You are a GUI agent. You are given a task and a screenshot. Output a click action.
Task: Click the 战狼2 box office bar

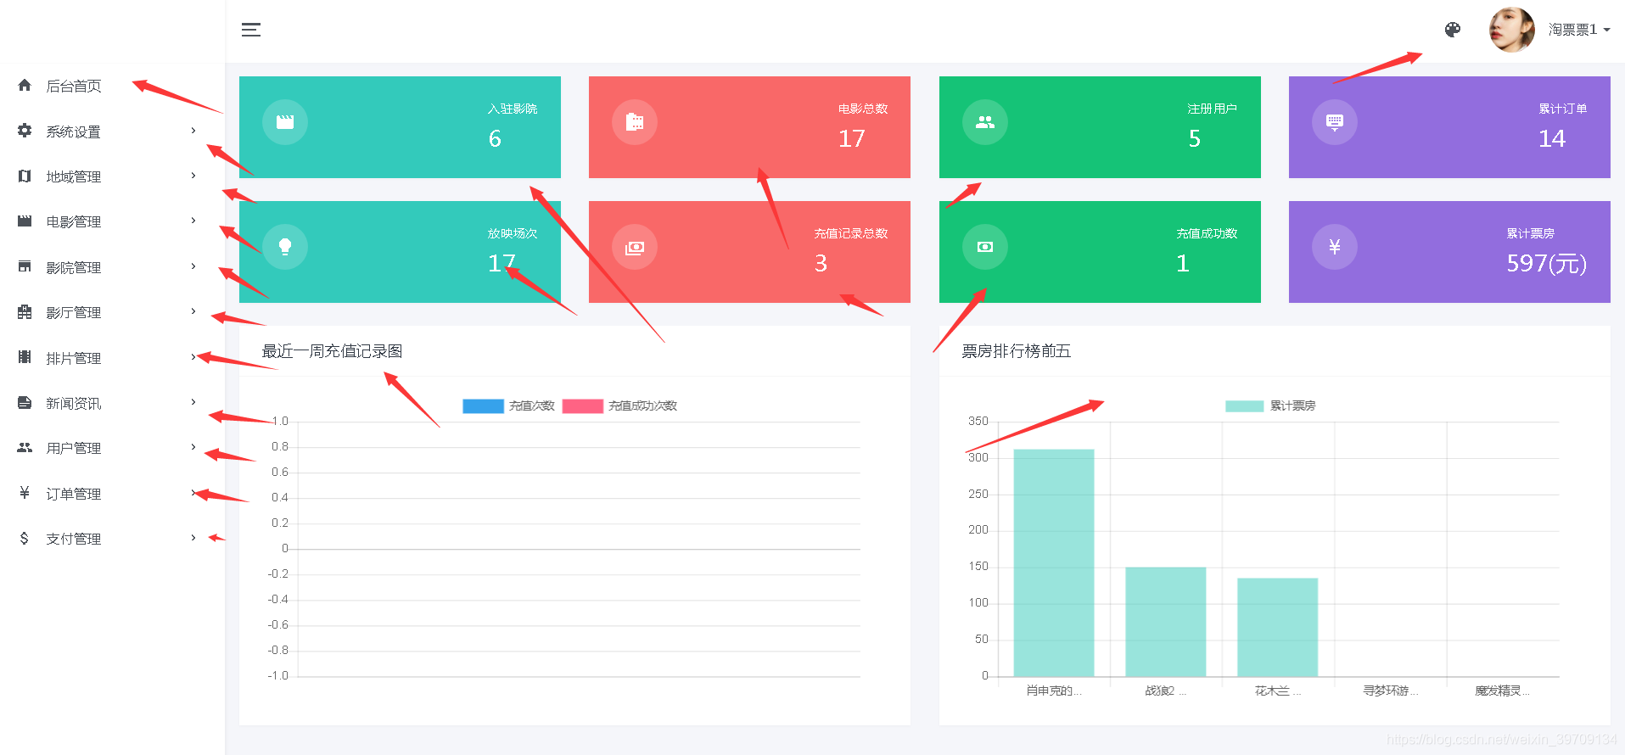(1166, 622)
